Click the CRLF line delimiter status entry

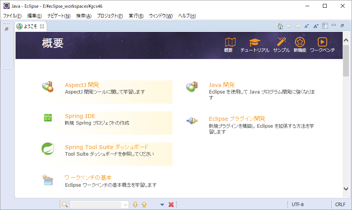click(340, 205)
